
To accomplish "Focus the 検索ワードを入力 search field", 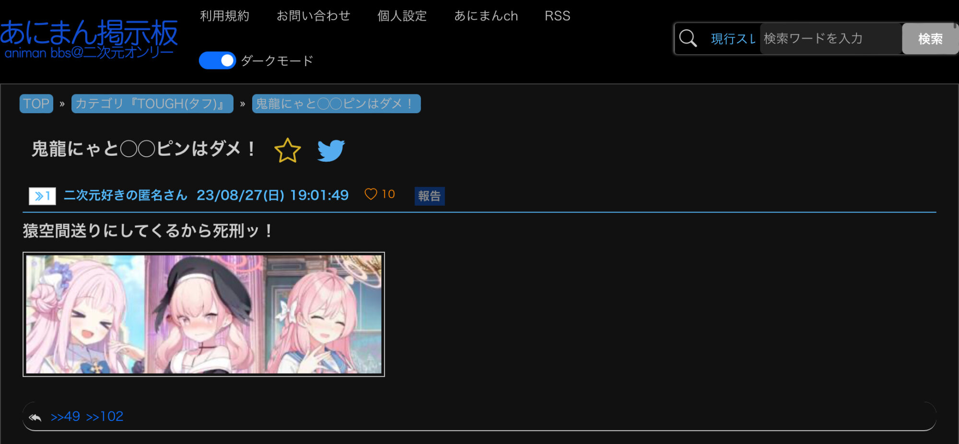I will [x=830, y=38].
